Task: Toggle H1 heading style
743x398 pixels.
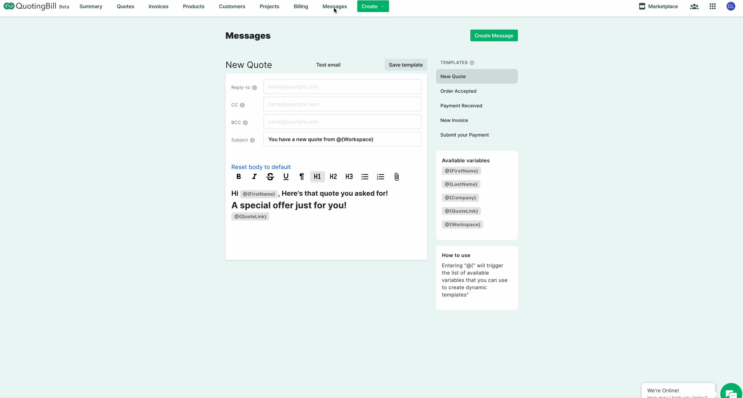Action: pyautogui.click(x=317, y=177)
